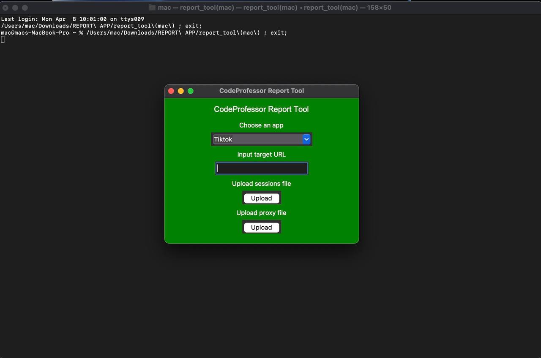Click the Input target URL text field

click(x=261, y=168)
